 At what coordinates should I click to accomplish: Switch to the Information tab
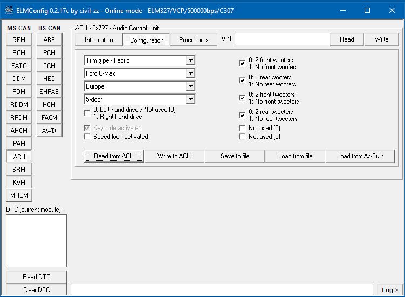tap(99, 40)
